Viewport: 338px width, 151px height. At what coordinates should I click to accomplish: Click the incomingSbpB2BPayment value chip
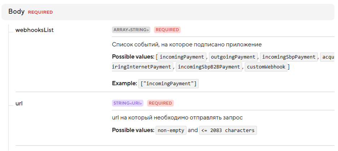[209, 67]
